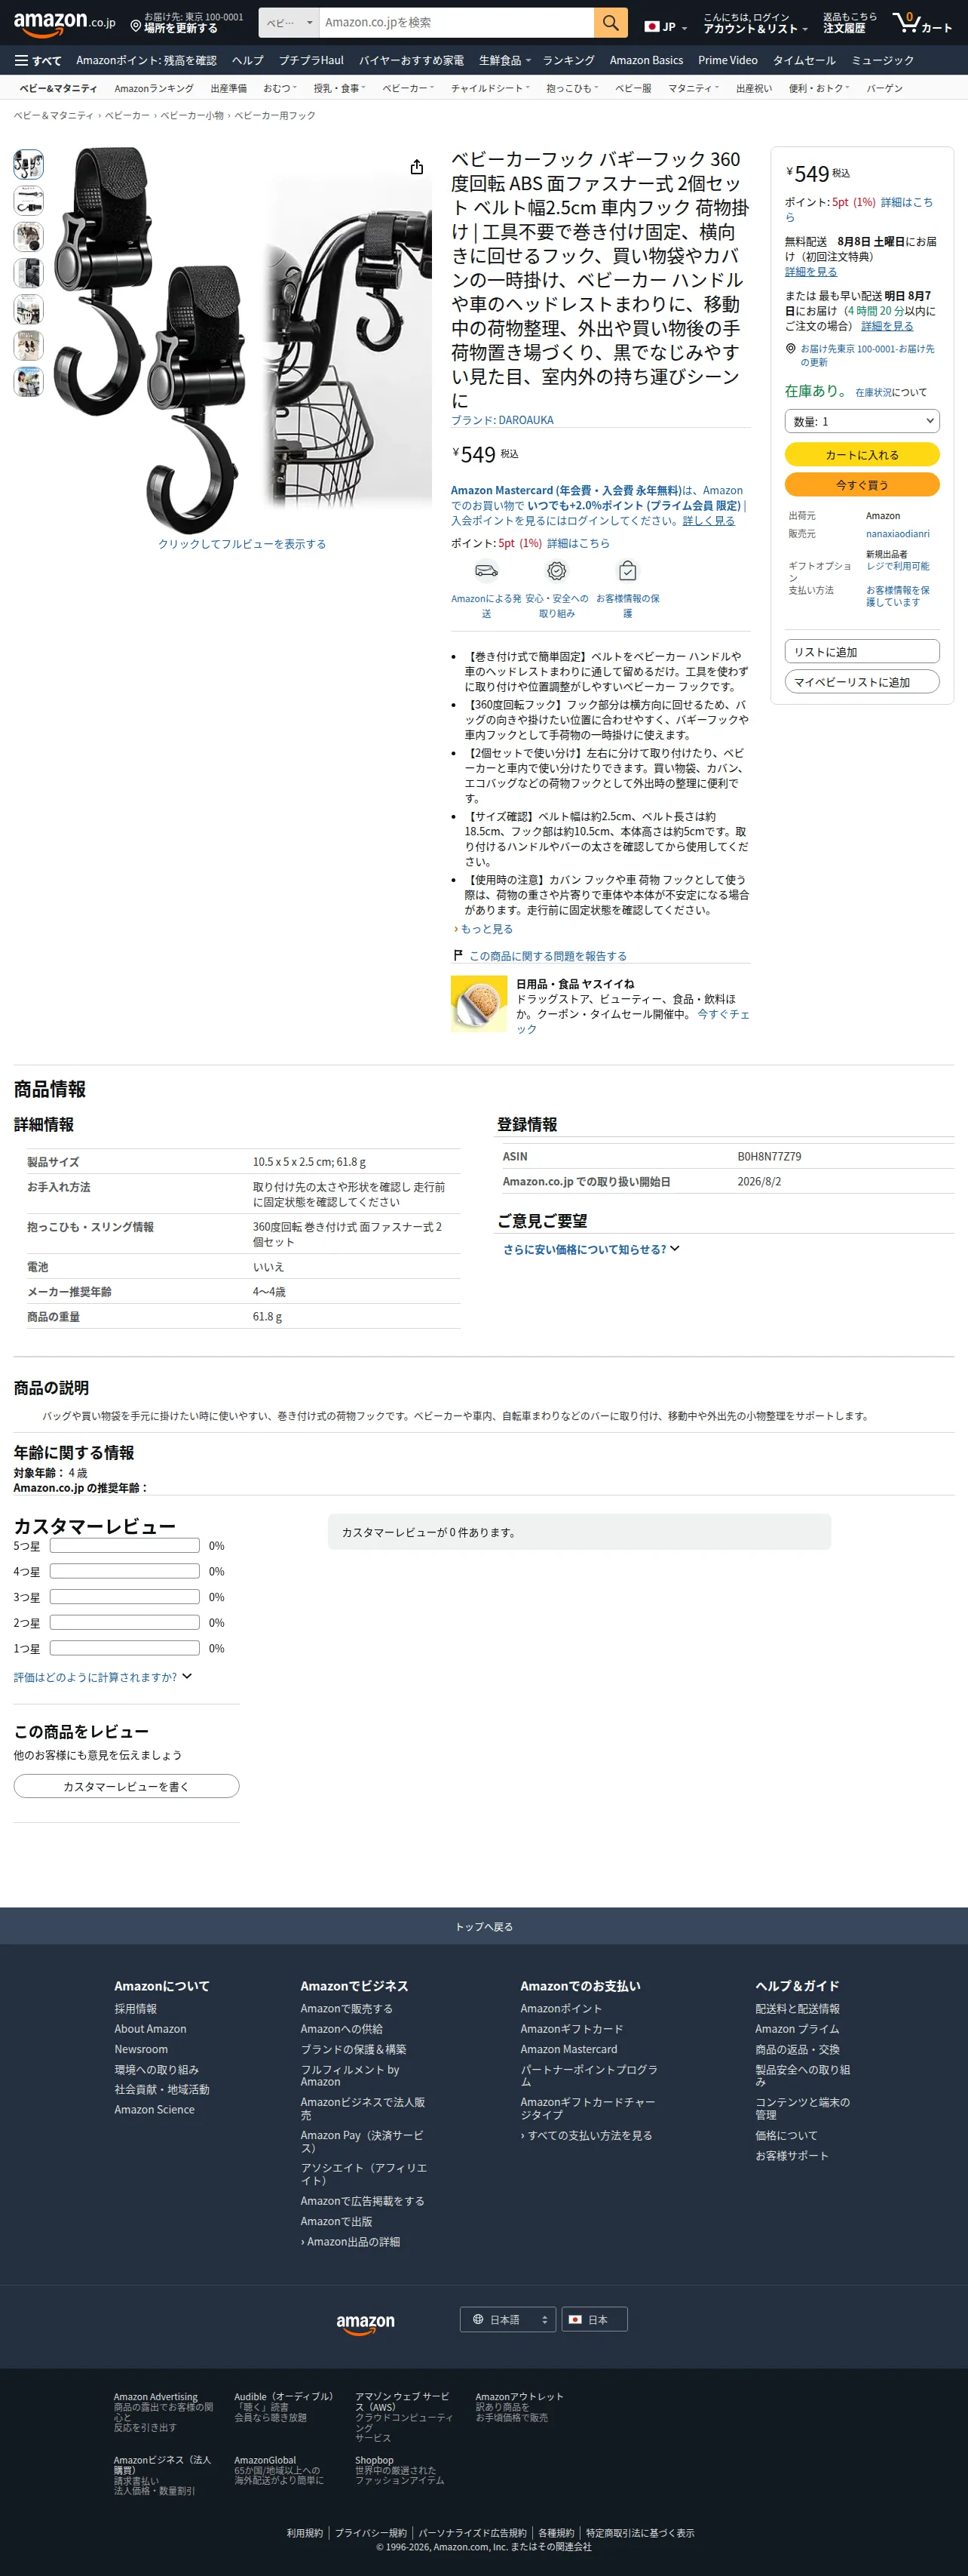The width and height of the screenshot is (968, 2576).
Task: Open タイムセール in the navigation bar
Action: click(804, 61)
